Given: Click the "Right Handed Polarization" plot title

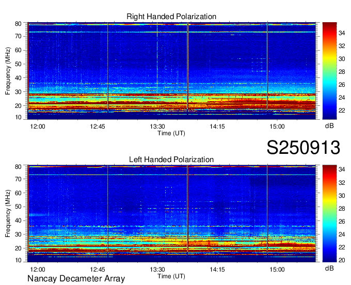Looking at the screenshot, I should (171, 17).
